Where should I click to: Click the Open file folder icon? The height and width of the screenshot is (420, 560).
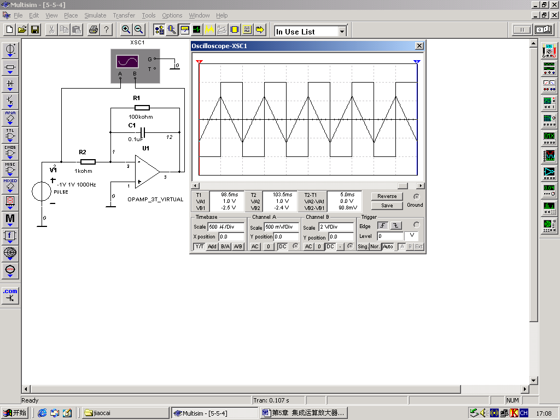(x=22, y=30)
